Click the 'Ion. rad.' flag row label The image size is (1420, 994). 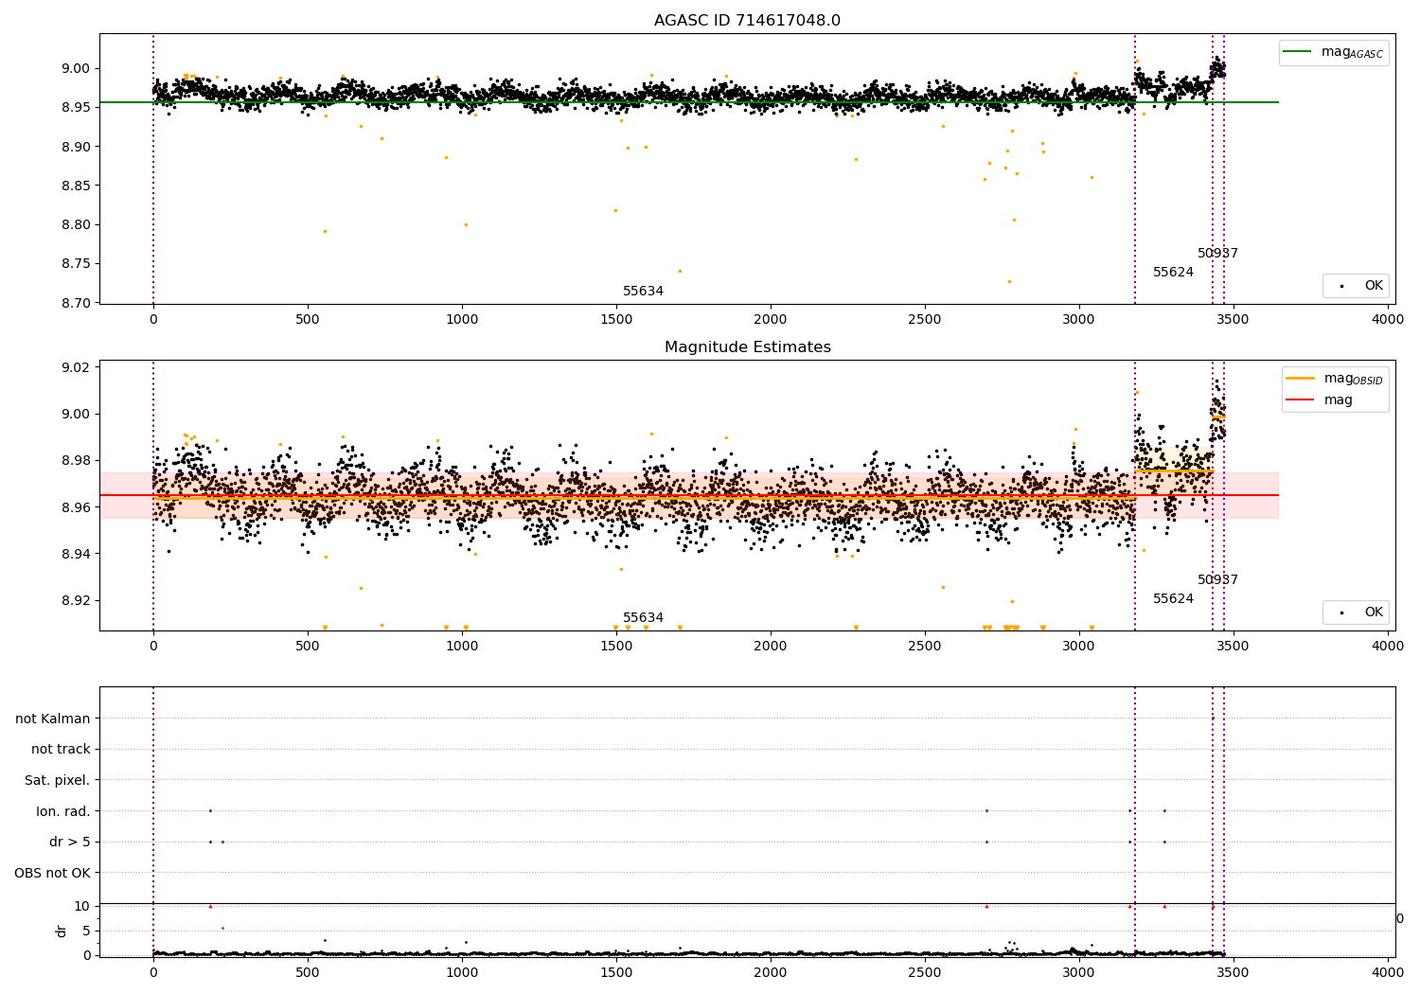(x=63, y=811)
